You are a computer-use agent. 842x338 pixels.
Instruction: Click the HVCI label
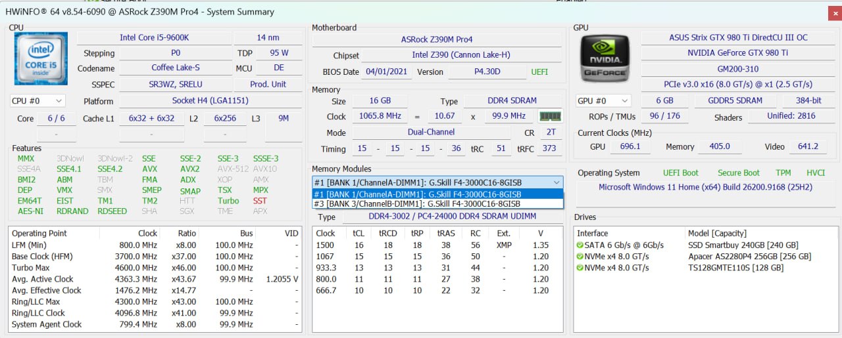point(816,173)
